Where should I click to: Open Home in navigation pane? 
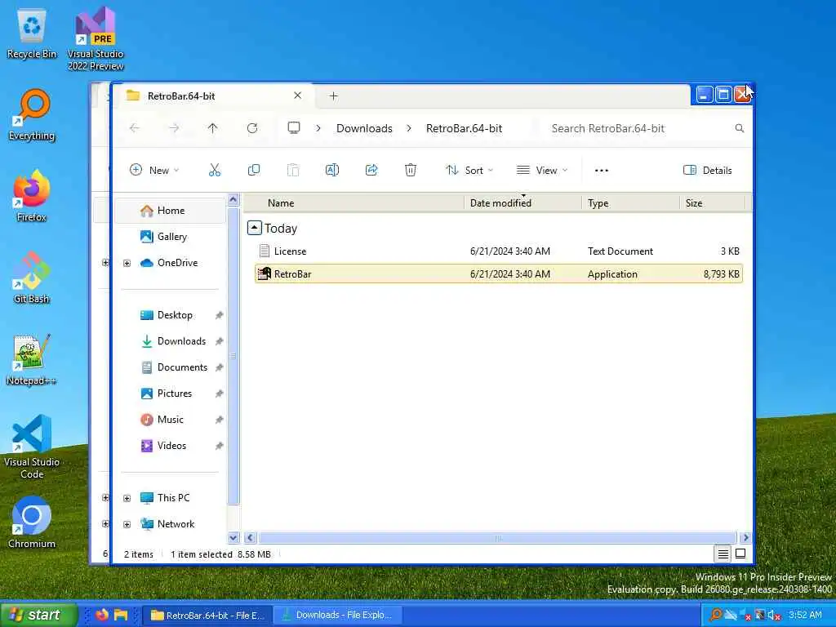click(x=171, y=211)
